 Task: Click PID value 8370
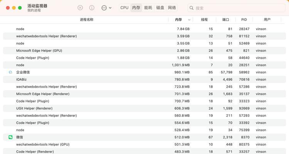tap(245, 137)
